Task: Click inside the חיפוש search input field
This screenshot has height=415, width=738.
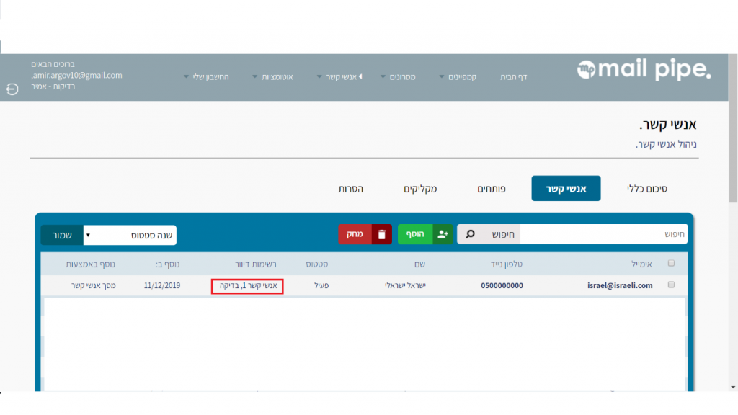Action: [x=603, y=235]
